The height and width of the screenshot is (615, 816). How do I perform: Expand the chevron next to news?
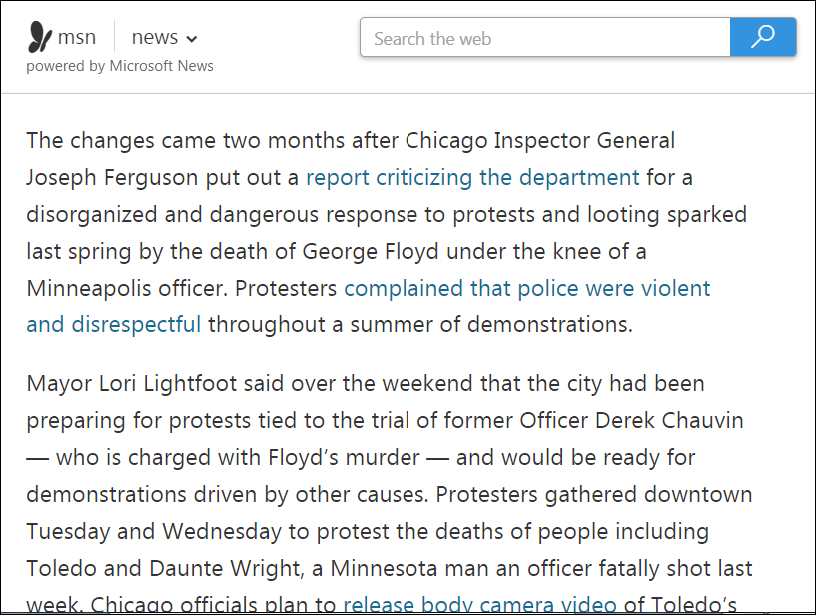(192, 39)
